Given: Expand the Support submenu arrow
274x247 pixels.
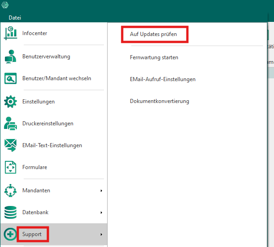Looking at the screenshot, I should (101, 234).
